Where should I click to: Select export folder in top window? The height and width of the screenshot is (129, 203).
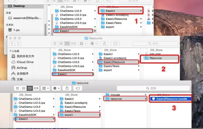[110, 27]
